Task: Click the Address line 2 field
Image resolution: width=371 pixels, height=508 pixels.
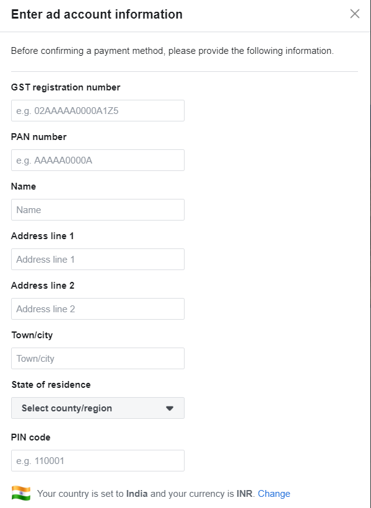Action: pos(97,309)
